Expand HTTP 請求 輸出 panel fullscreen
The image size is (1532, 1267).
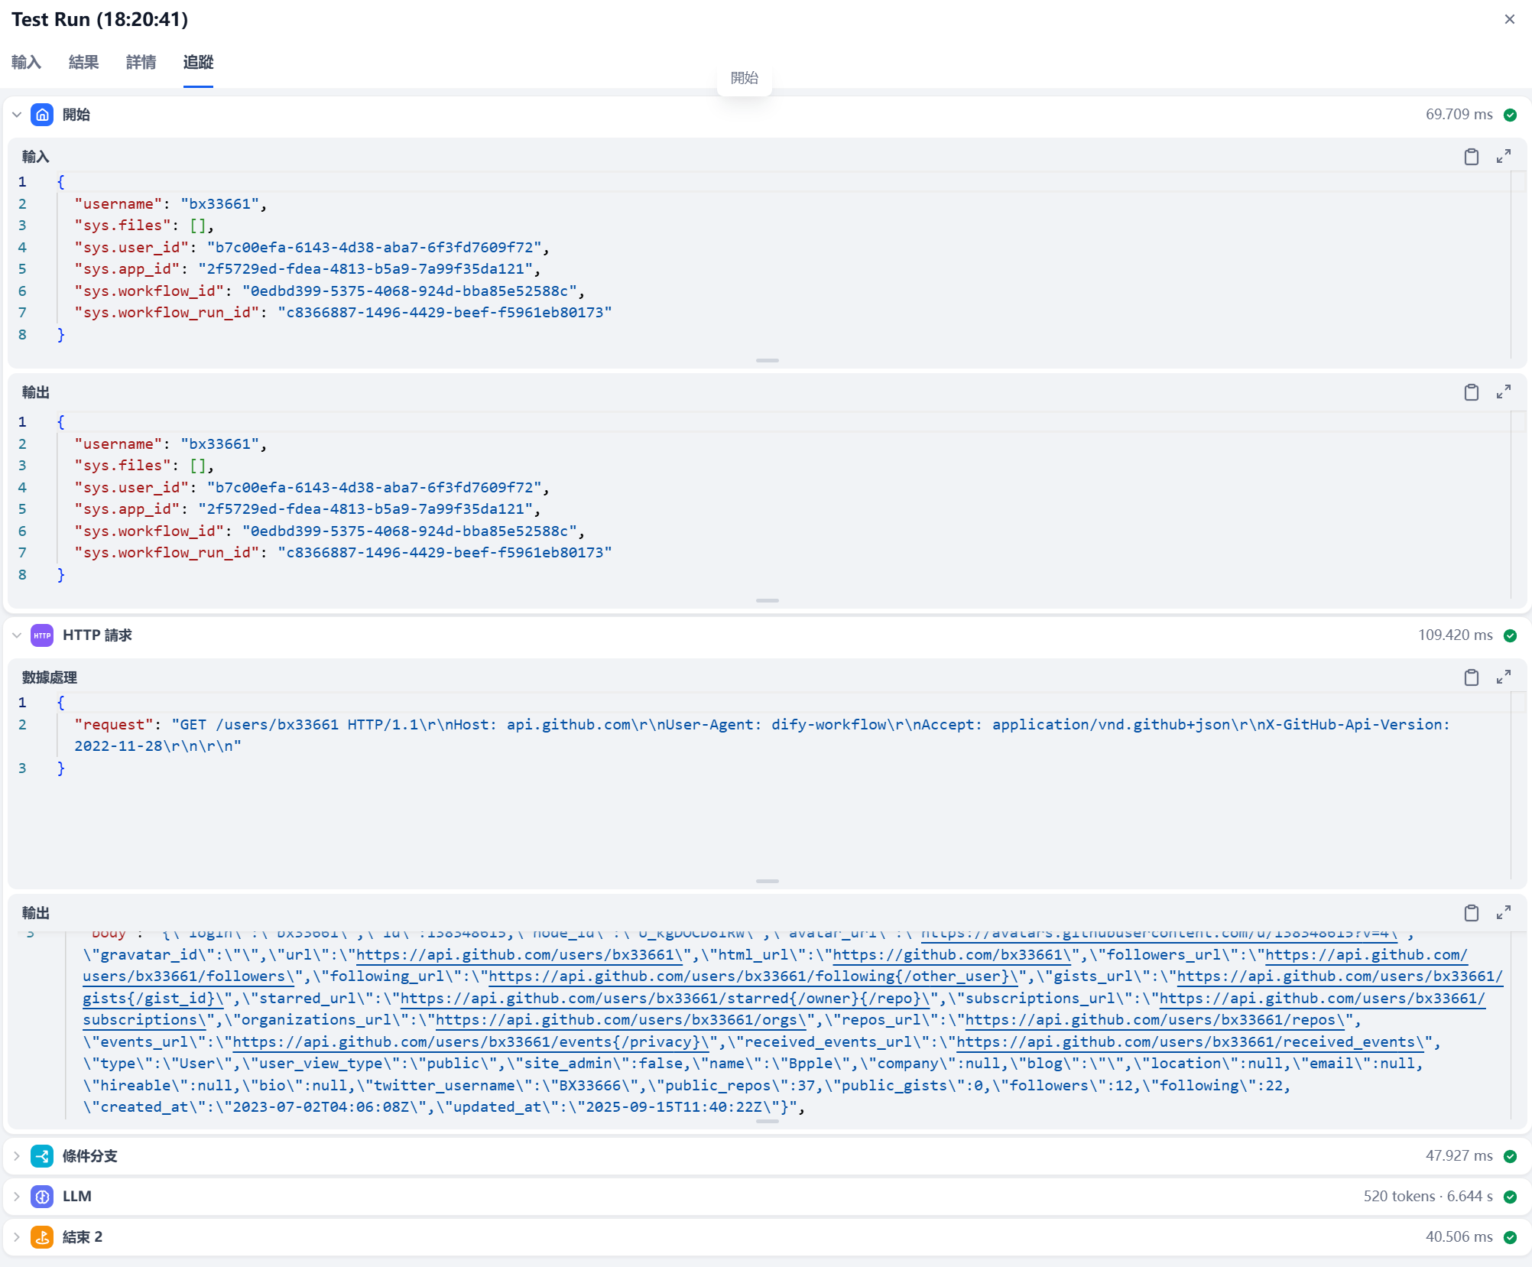click(1503, 913)
